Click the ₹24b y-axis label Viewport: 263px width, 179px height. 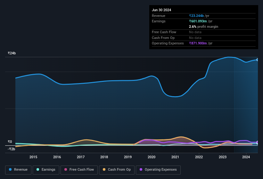point(12,53)
